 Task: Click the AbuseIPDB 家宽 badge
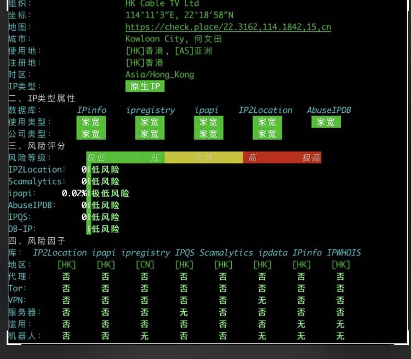click(326, 122)
